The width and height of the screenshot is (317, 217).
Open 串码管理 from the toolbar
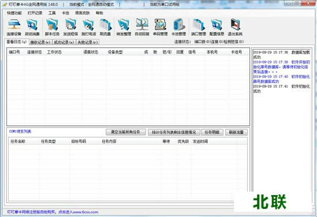click(x=160, y=28)
